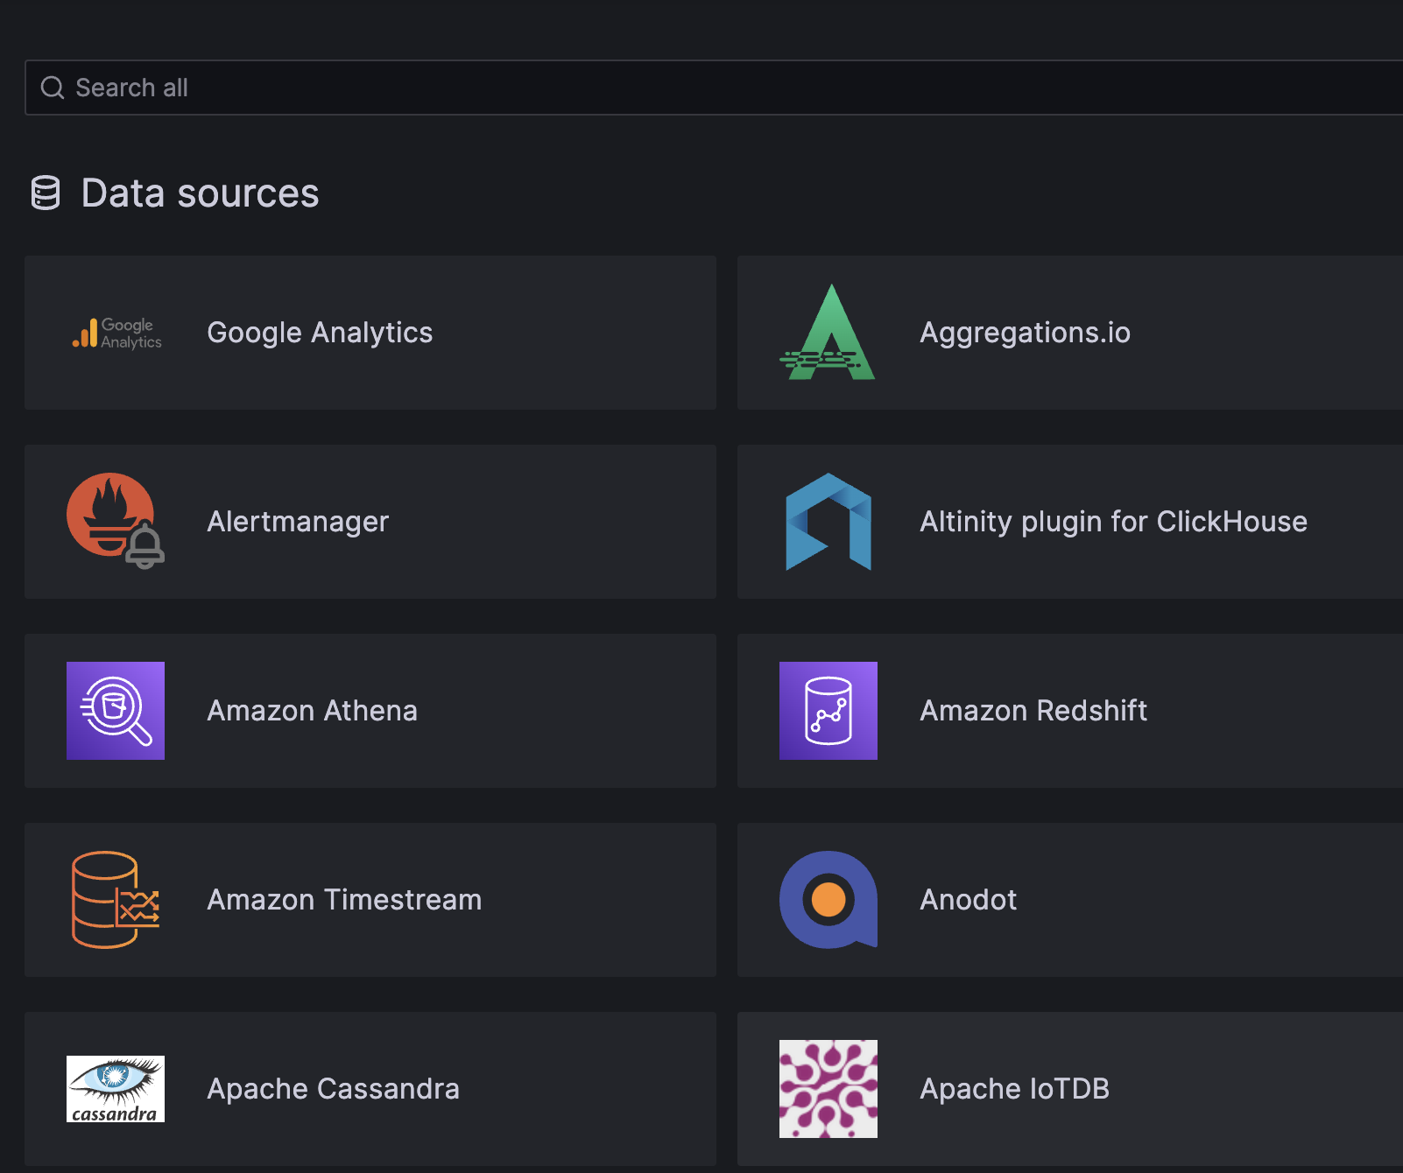Click the Apache IoTDB magenta pattern logo
The image size is (1403, 1173).
coord(828,1089)
